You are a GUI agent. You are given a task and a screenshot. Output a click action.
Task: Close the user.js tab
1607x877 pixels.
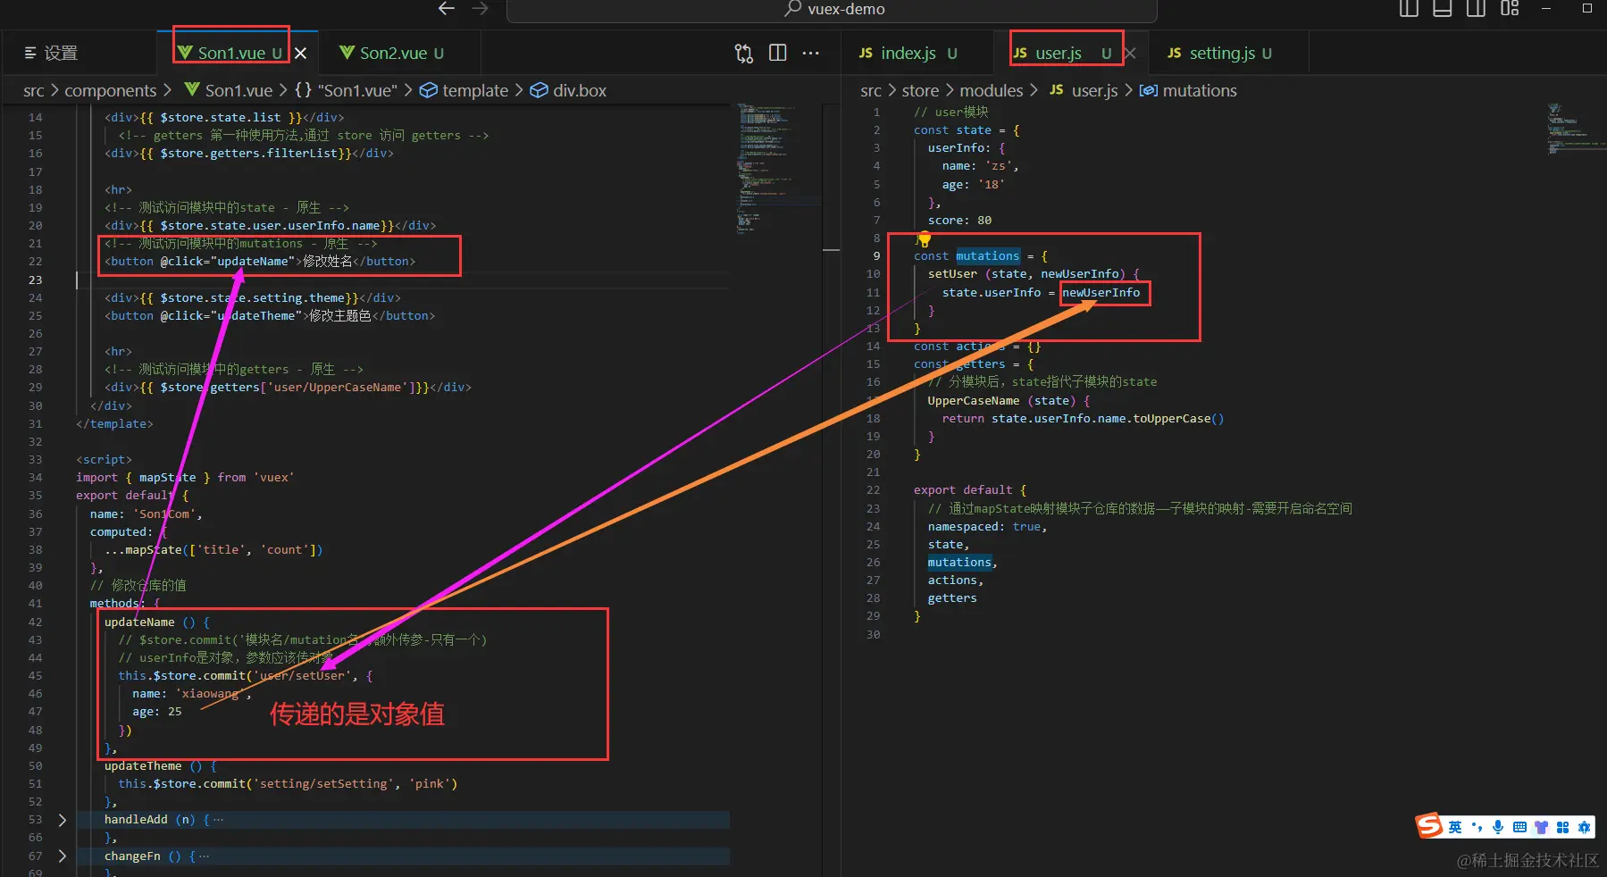pyautogui.click(x=1130, y=53)
